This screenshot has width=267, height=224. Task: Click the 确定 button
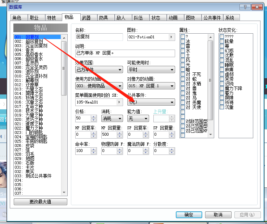[189, 215]
